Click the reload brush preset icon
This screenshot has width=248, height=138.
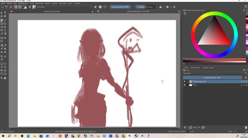pyautogui.click(x=105, y=7)
